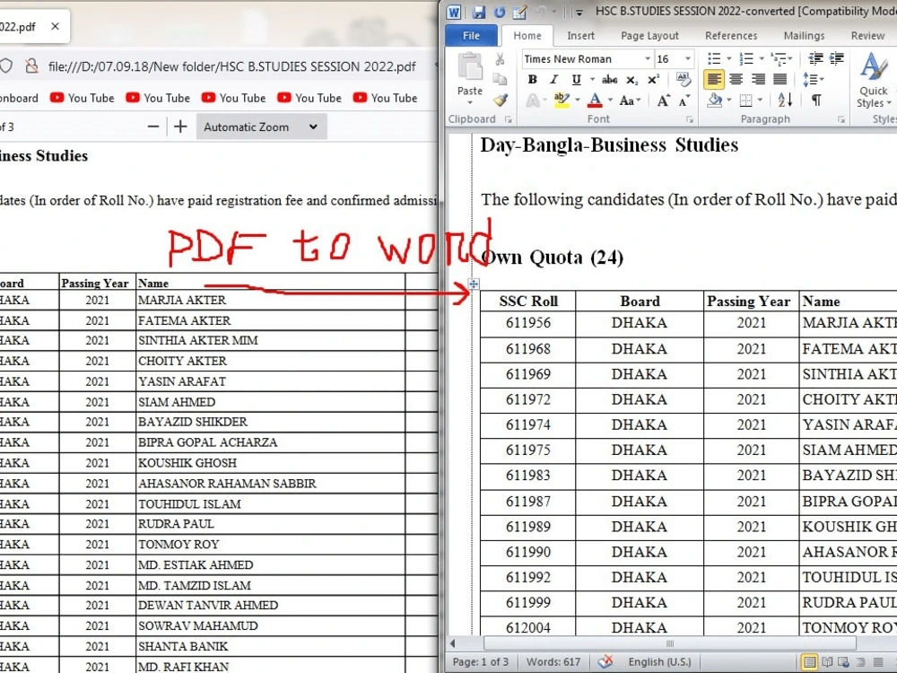Open the Customize Quick Access Toolbar dropdown
The height and width of the screenshot is (673, 897).
pyautogui.click(x=579, y=12)
